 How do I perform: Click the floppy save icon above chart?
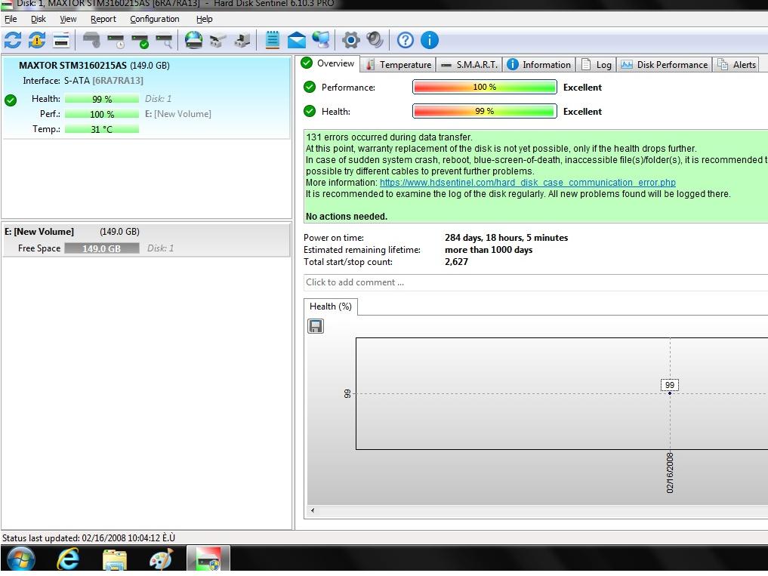[316, 325]
